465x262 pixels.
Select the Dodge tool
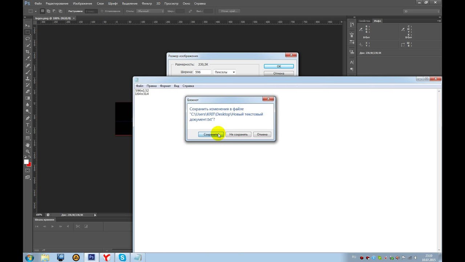(28, 111)
